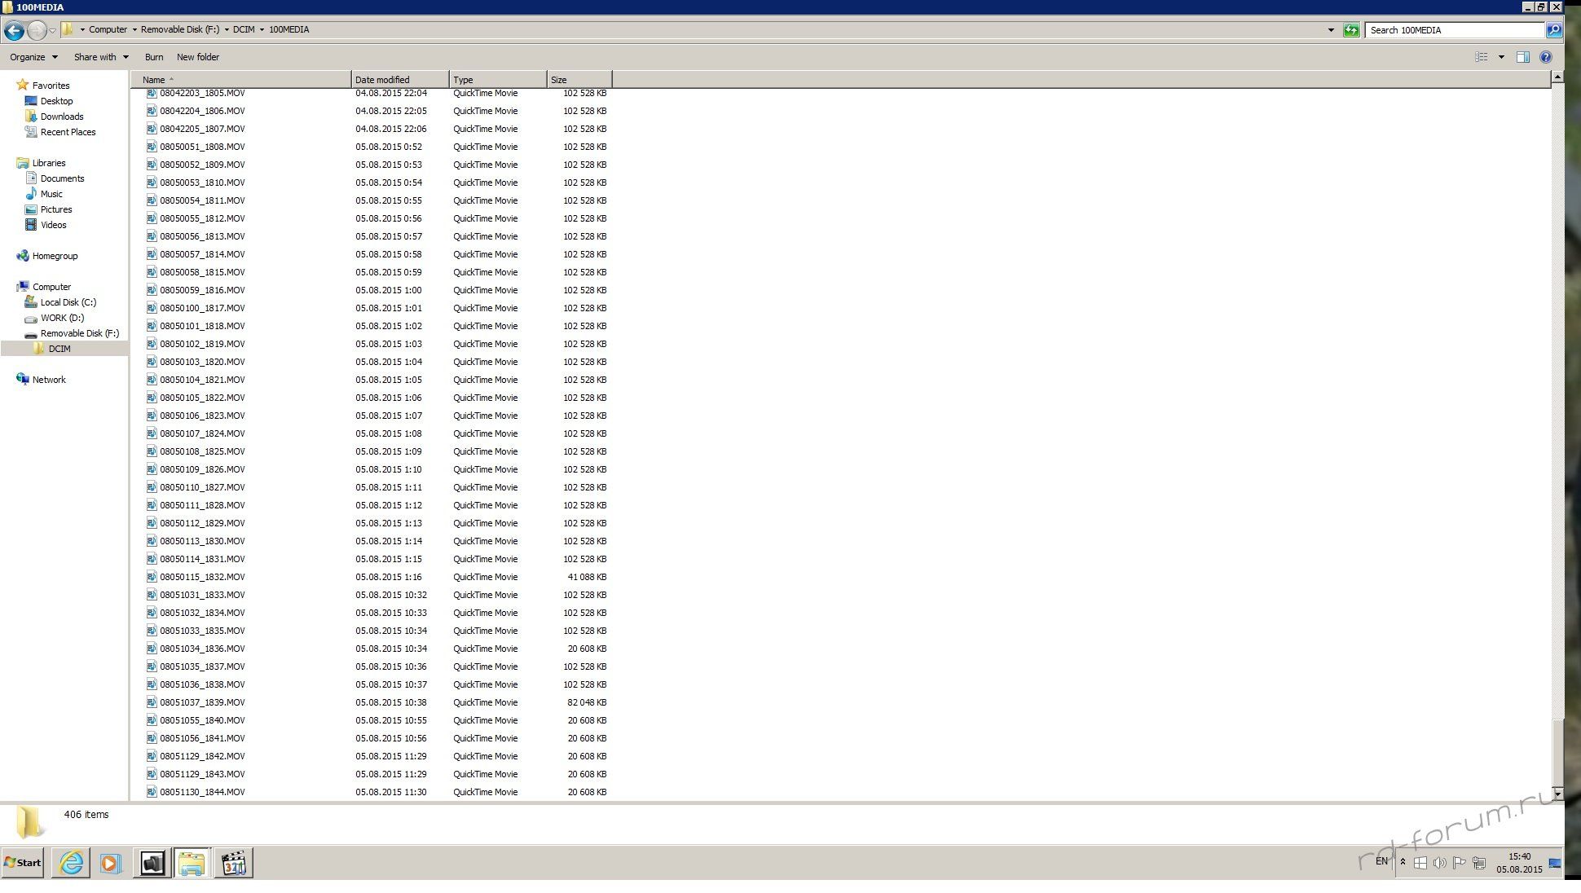The height and width of the screenshot is (893, 1581).
Task: Click the search magnifier icon
Action: 1554,30
